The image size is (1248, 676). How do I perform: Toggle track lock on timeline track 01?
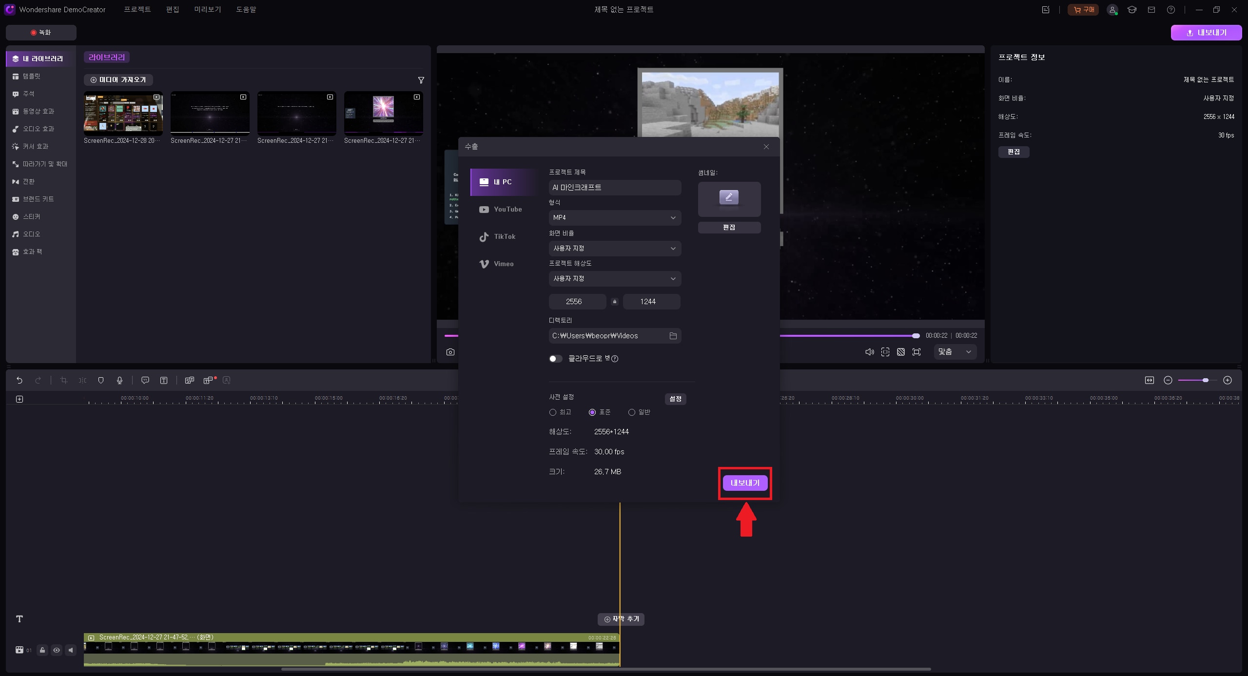pyautogui.click(x=42, y=650)
